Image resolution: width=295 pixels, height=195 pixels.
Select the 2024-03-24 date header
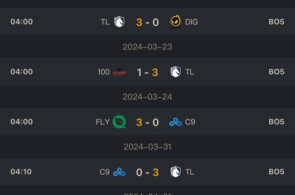[147, 97]
